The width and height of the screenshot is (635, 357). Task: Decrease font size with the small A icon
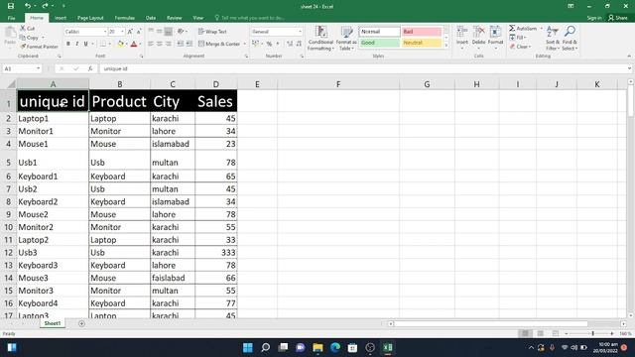pyautogui.click(x=139, y=32)
